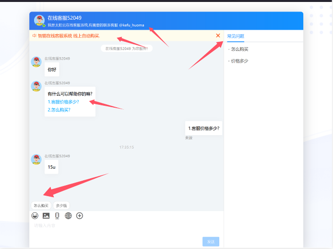Screen dimensions: 333x249
Task: Click the 智能在线客服系统 announcement text
Action: click(x=69, y=36)
